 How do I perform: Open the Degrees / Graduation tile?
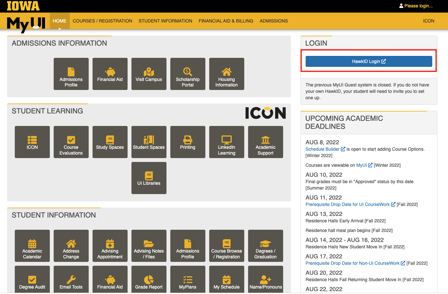point(265,246)
